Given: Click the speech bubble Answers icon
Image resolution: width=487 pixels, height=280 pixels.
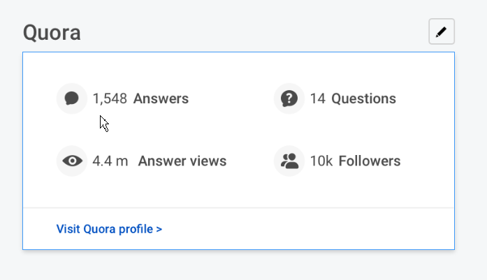Looking at the screenshot, I should pyautogui.click(x=71, y=98).
